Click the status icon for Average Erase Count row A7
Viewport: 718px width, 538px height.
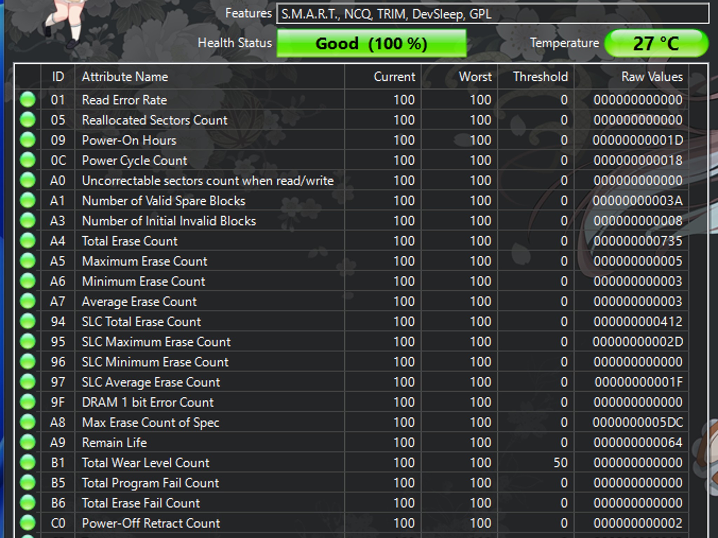[x=28, y=301]
